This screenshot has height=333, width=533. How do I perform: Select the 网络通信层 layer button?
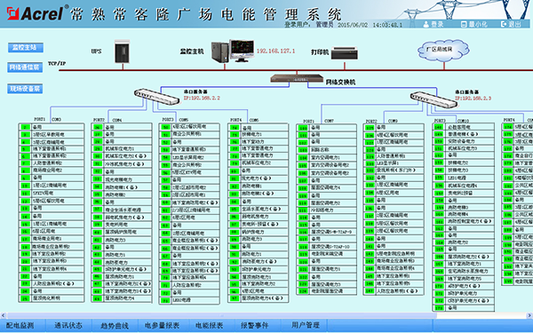coord(26,67)
